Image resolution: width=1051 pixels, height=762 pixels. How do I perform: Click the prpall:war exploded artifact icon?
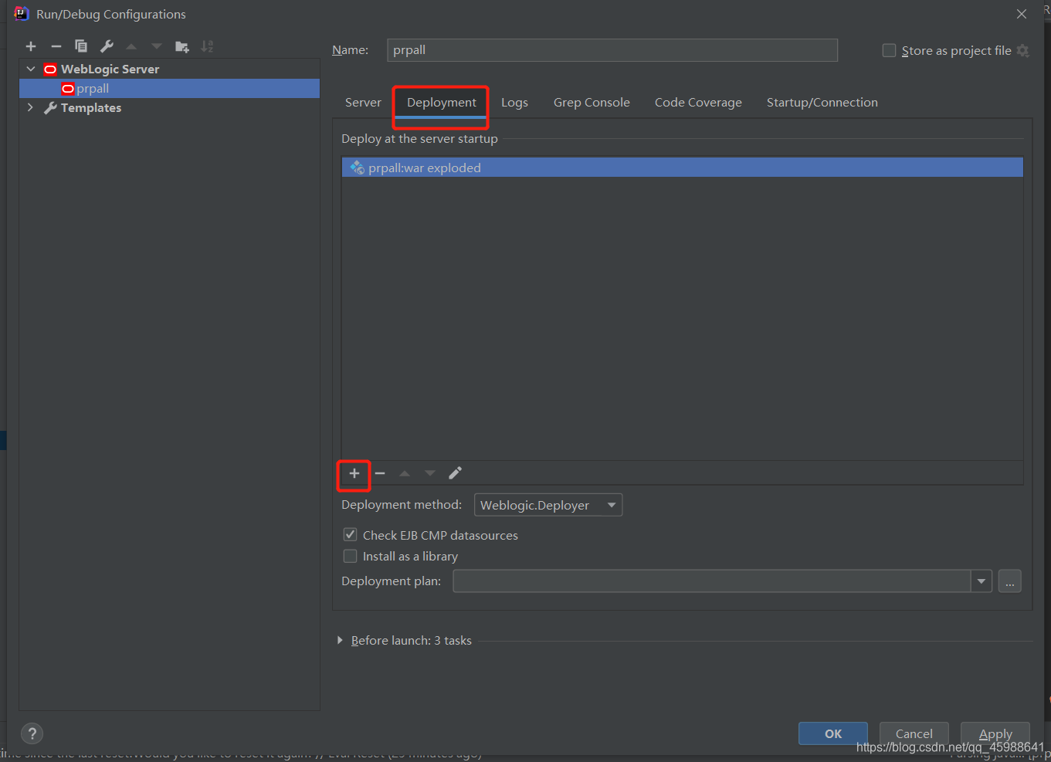pyautogui.click(x=357, y=168)
